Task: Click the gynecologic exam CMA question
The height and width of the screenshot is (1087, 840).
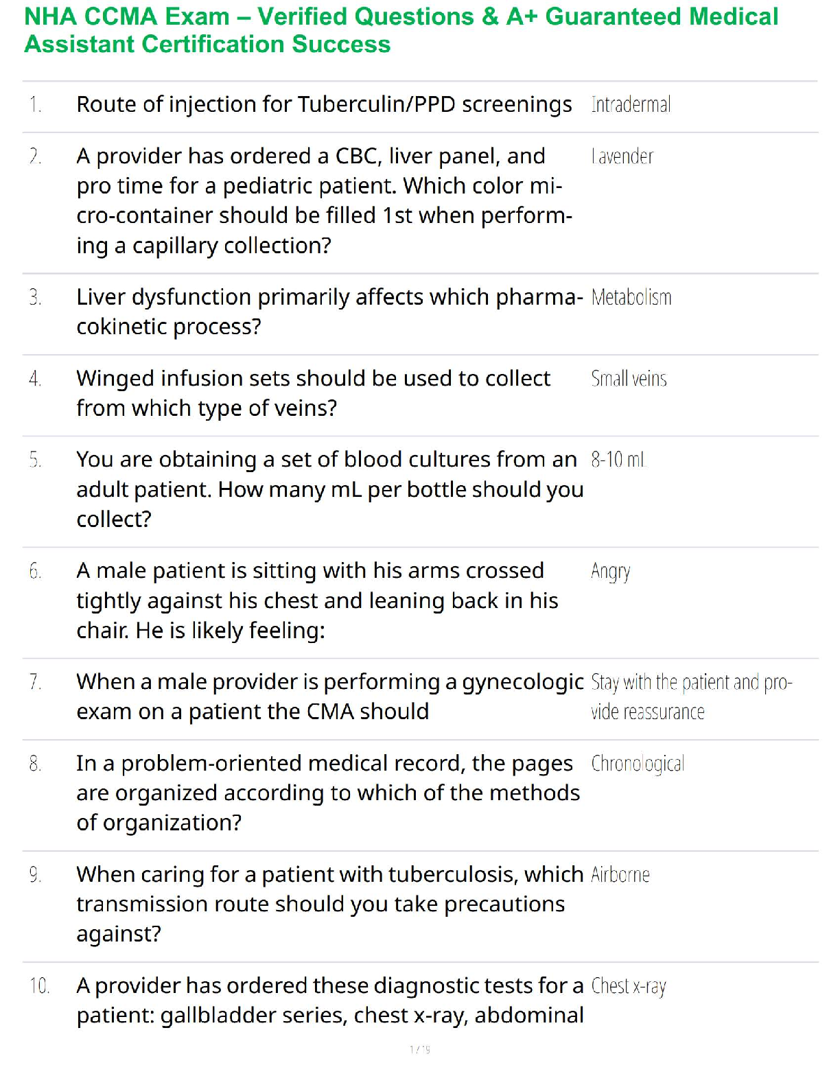Action: 329,697
